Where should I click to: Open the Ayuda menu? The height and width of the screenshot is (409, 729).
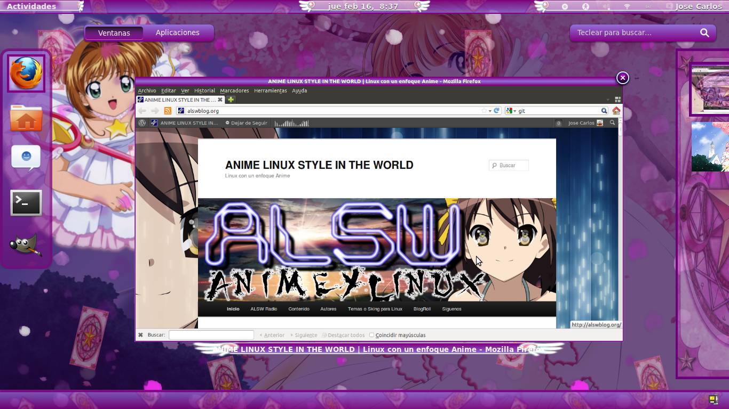click(299, 91)
